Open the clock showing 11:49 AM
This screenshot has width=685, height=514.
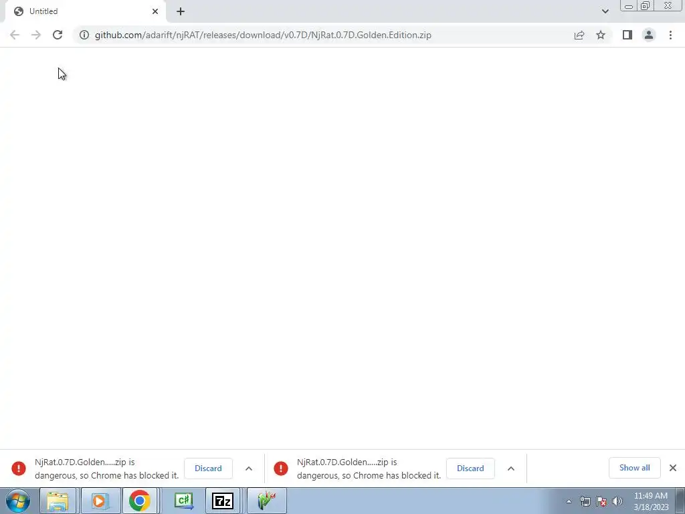650,501
